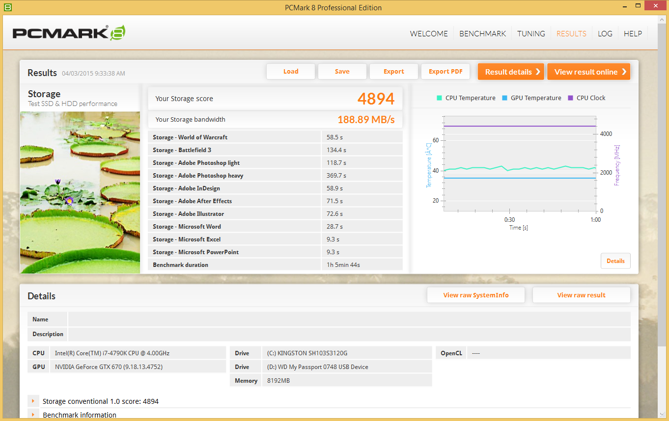Select Storage - Microsoft PowerPoint row
Viewport: 669px width, 421px height.
coord(275,252)
